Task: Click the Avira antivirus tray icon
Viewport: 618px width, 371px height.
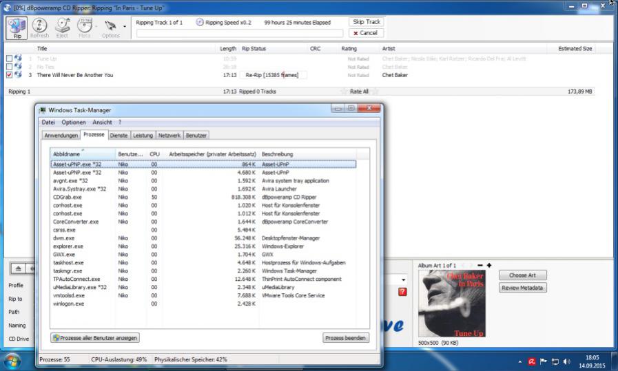Action: coord(531,361)
